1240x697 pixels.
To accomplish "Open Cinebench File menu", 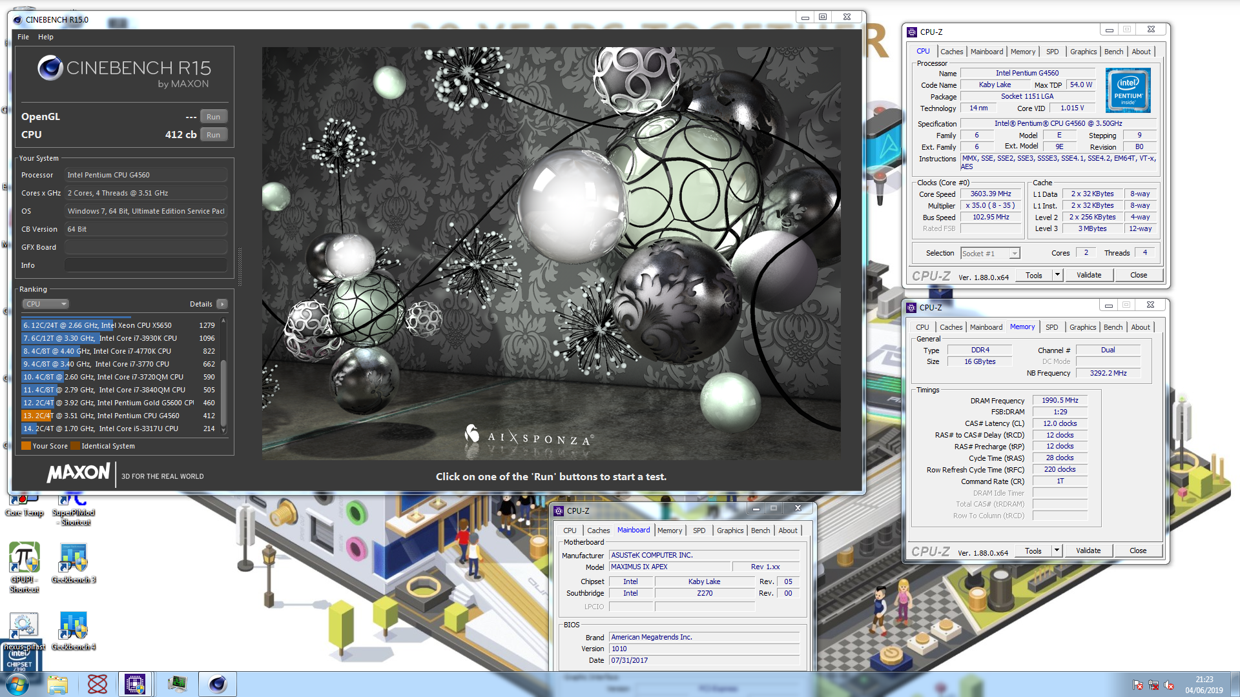I will 23,37.
